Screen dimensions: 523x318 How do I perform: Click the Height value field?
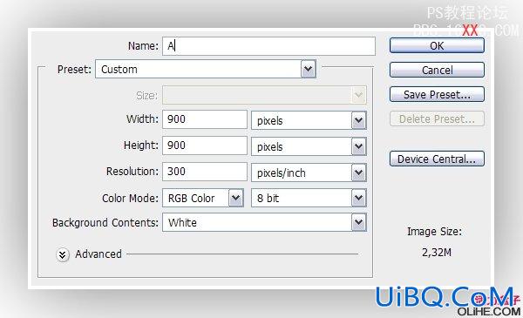coord(205,145)
